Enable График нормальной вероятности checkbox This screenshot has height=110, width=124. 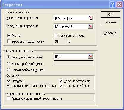pos(8,98)
